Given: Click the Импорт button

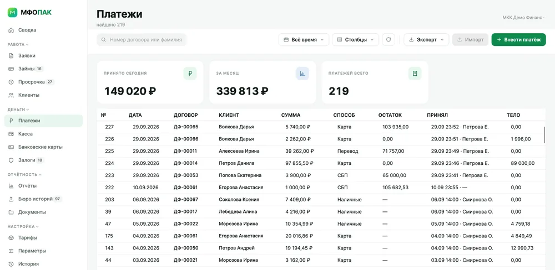Looking at the screenshot, I should [470, 39].
